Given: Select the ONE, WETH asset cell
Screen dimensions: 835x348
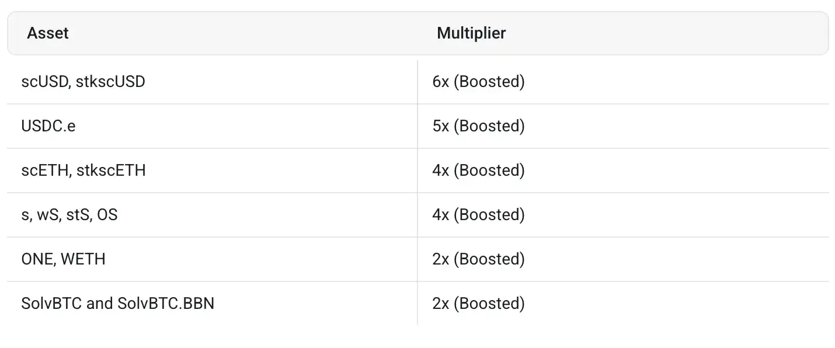Looking at the screenshot, I should (x=63, y=259).
